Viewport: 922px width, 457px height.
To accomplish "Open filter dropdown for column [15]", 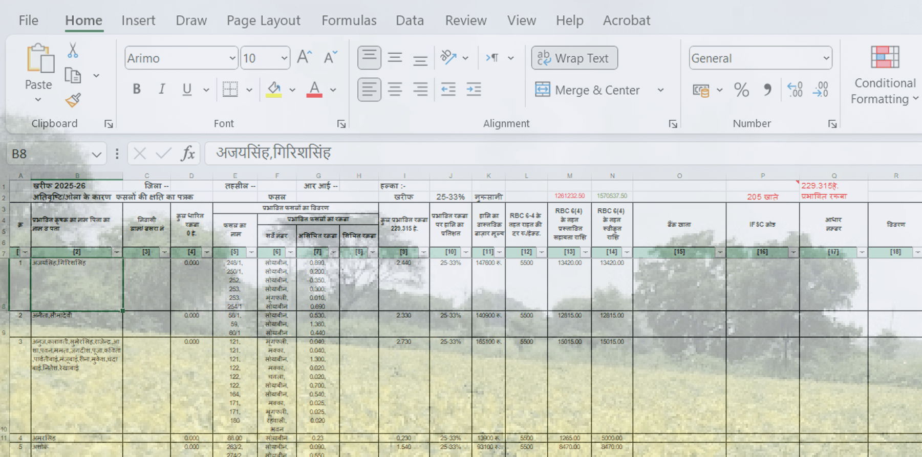I will click(x=720, y=252).
